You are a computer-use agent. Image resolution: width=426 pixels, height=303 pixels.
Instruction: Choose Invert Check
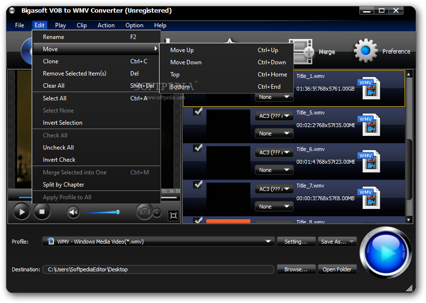(x=97, y=160)
